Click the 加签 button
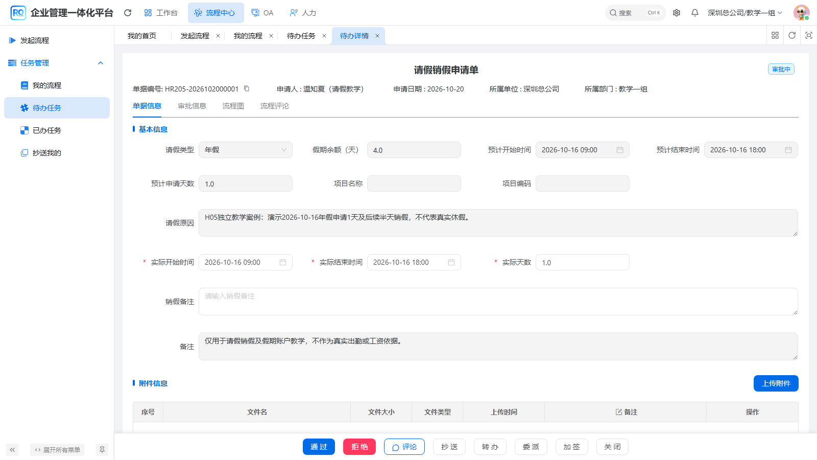Image resolution: width=817 pixels, height=460 pixels. (572, 447)
